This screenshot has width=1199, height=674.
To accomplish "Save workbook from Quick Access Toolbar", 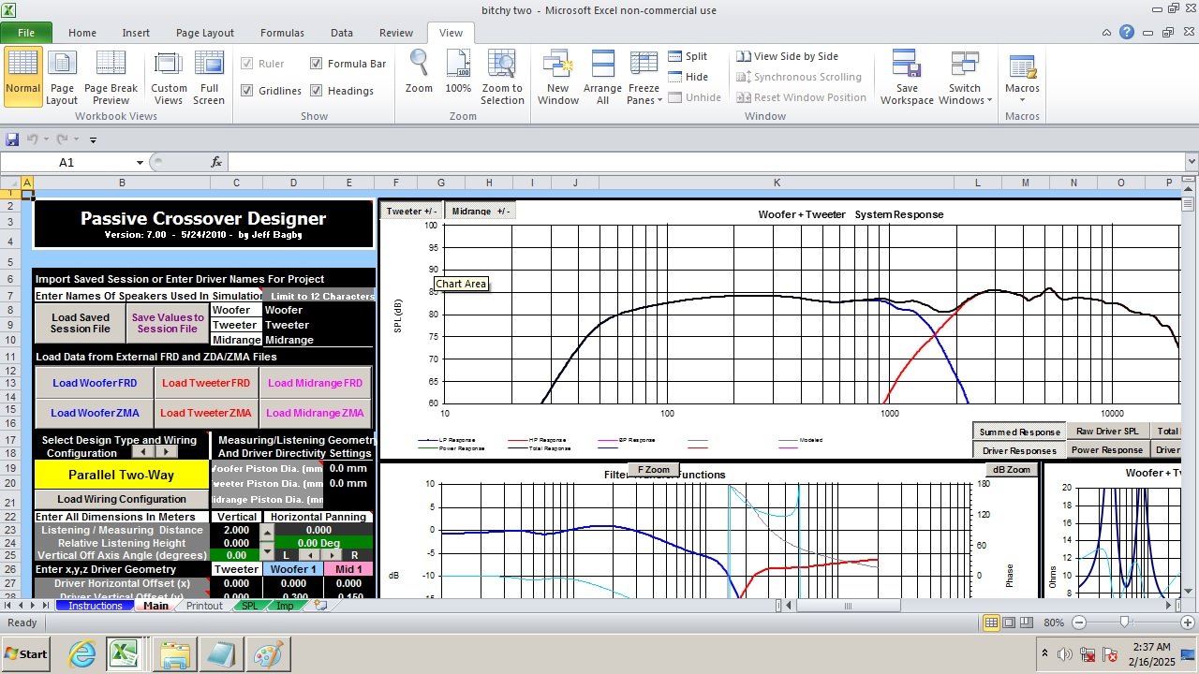I will pos(12,139).
